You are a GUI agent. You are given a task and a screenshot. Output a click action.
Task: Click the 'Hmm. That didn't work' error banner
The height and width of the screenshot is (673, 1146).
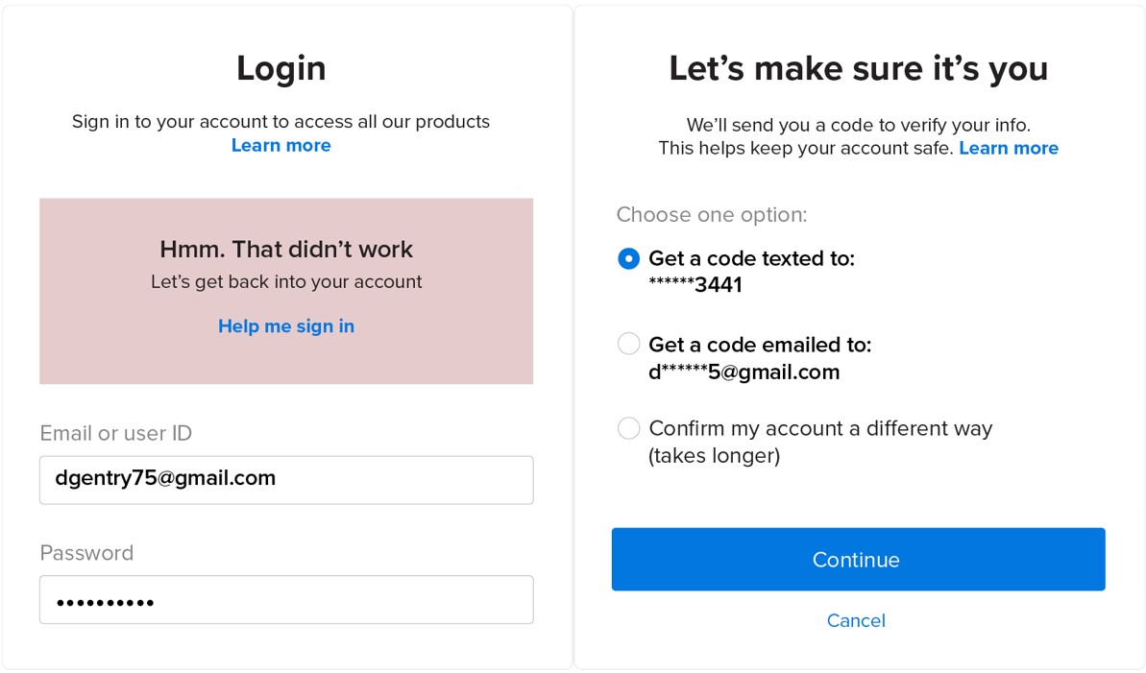click(x=286, y=291)
